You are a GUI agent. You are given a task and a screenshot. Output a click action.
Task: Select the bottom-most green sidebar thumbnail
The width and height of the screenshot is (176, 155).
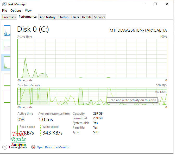click(7, 96)
